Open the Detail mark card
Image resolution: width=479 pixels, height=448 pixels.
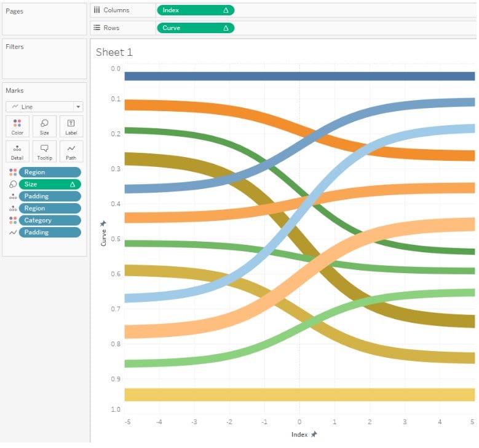coord(17,152)
